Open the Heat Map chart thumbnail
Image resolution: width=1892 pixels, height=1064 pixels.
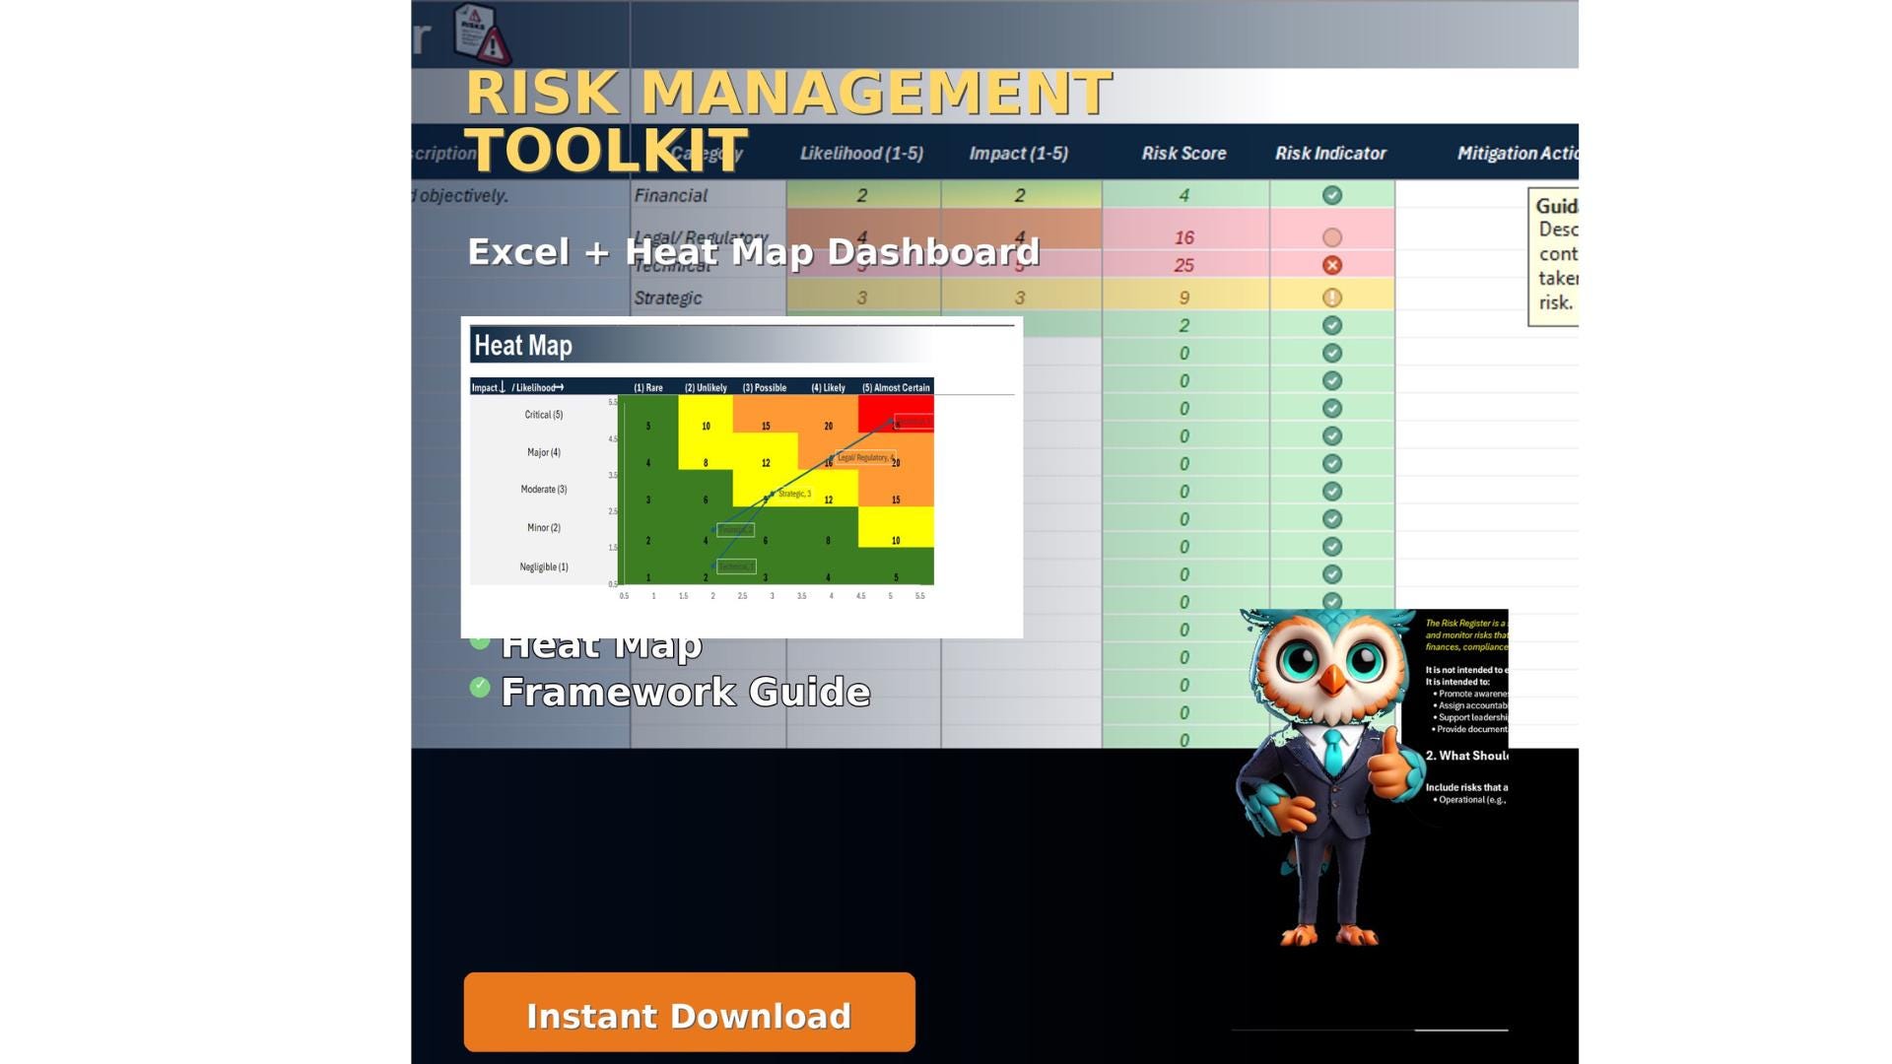742,478
